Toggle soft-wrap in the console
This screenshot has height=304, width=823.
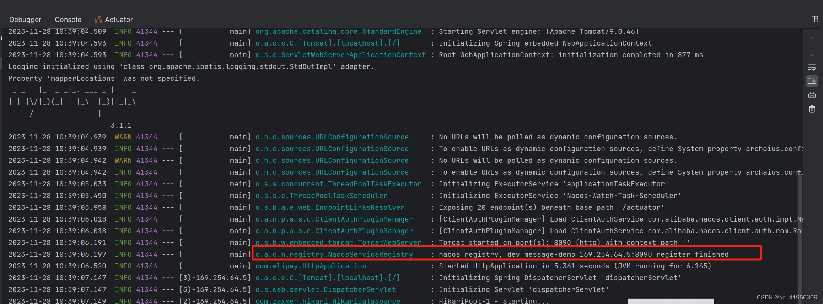pyautogui.click(x=812, y=67)
